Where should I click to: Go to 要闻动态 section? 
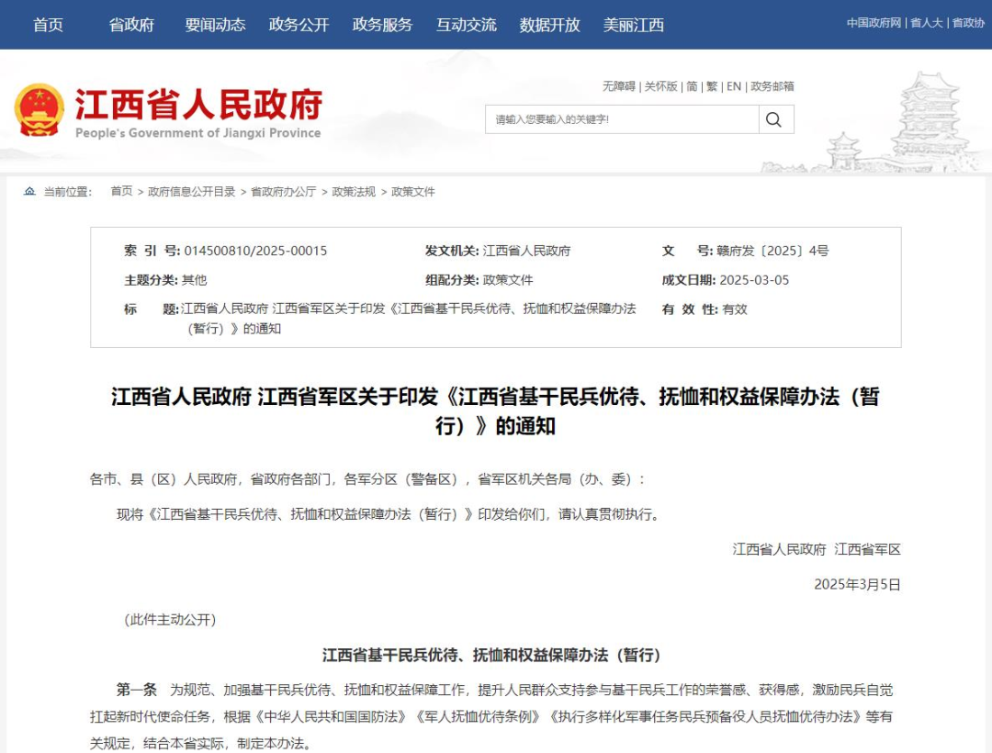[215, 25]
